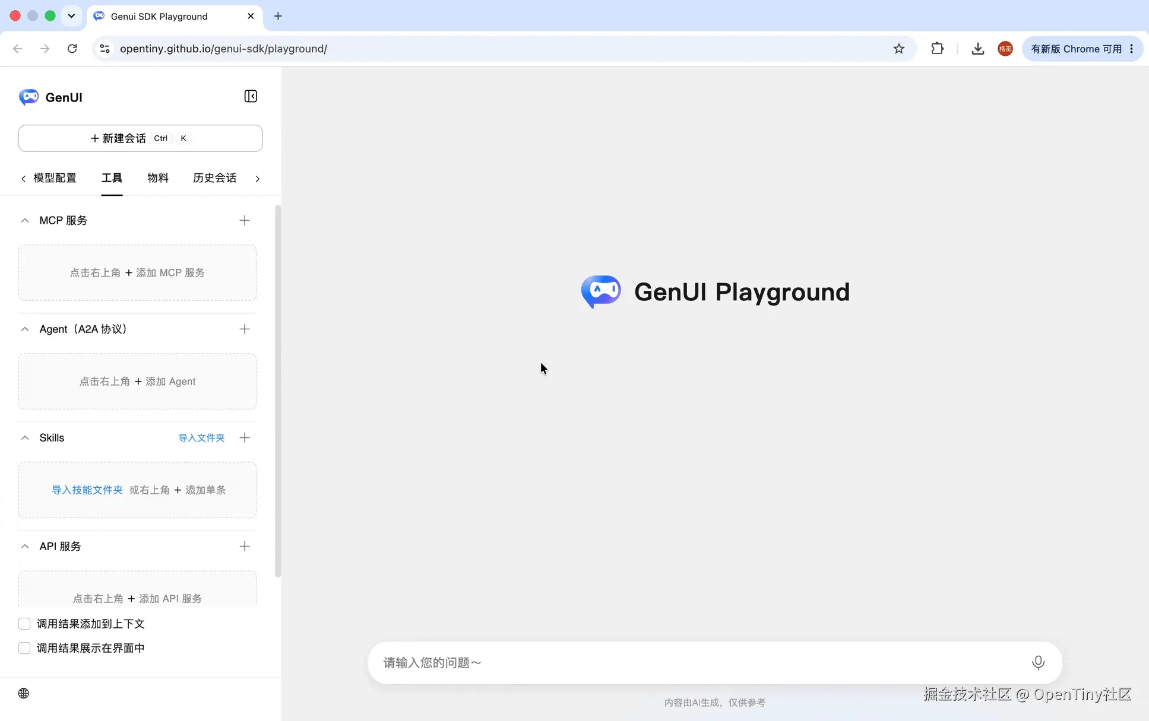Start voice input with the microphone icon
Image resolution: width=1149 pixels, height=721 pixels.
click(x=1038, y=662)
